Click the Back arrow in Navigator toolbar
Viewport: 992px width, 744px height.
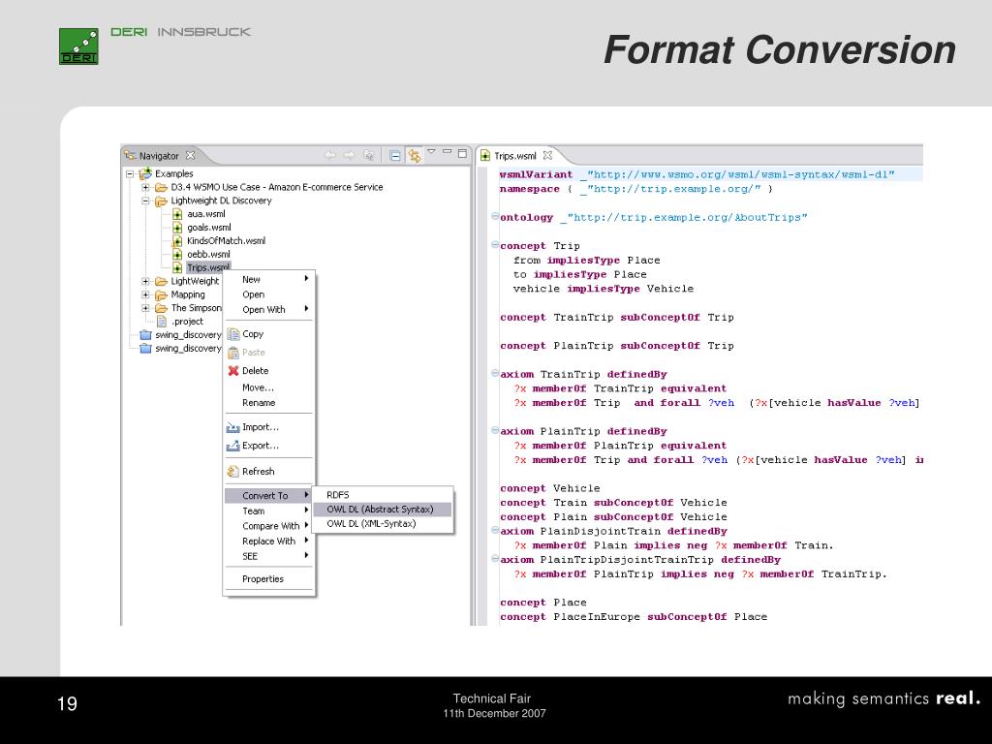coord(330,155)
